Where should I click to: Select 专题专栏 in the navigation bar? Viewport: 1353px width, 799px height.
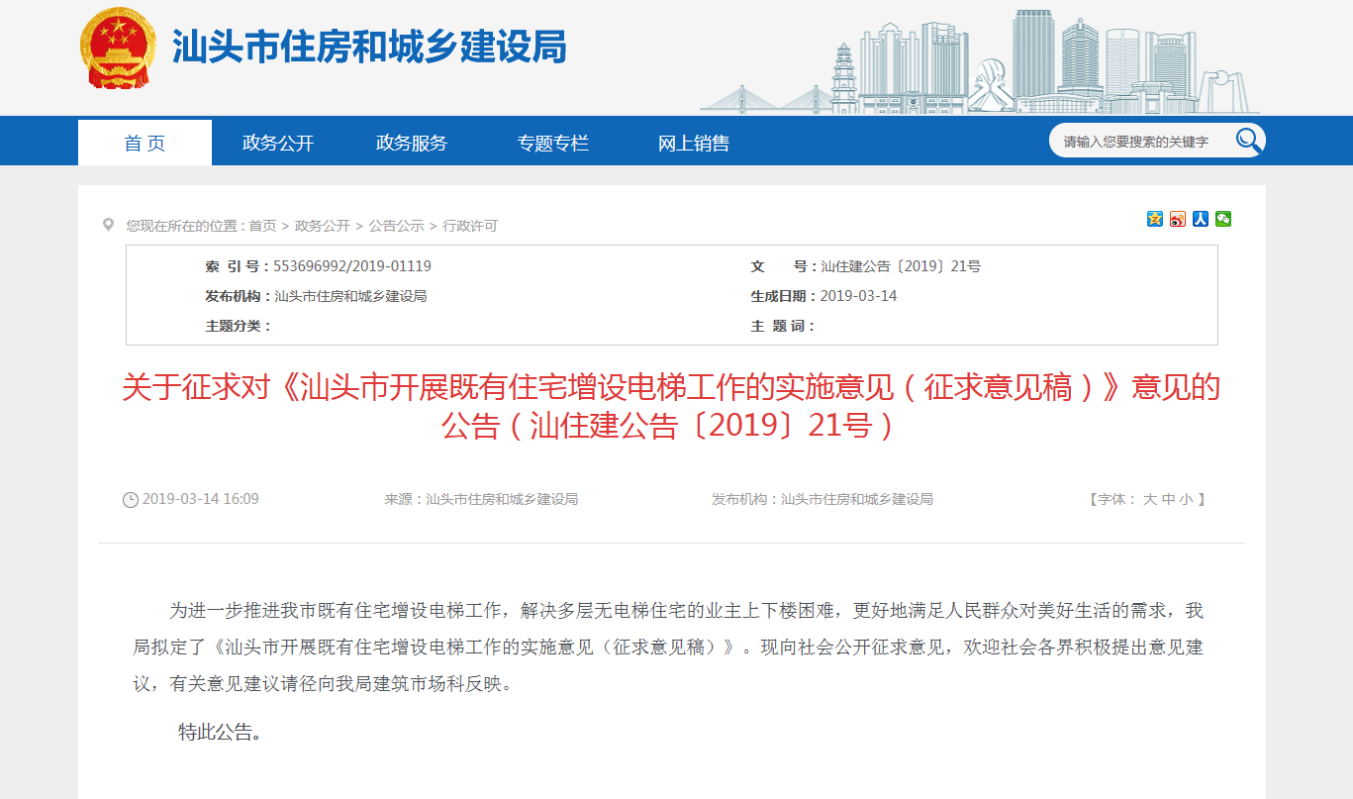(x=552, y=143)
